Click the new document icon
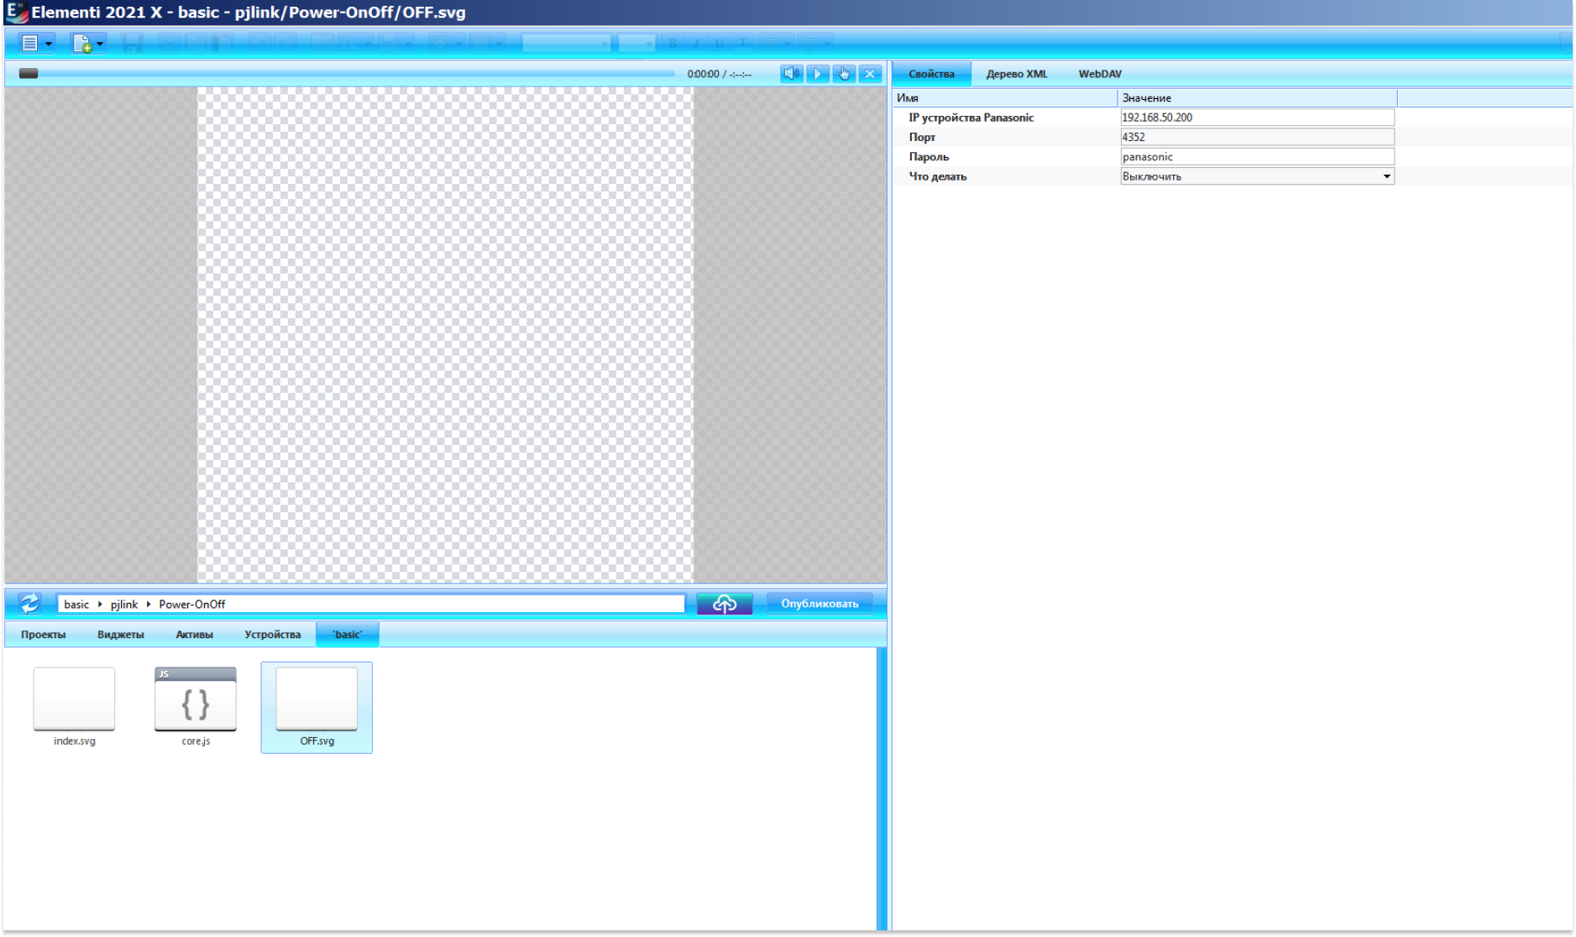 click(x=81, y=43)
